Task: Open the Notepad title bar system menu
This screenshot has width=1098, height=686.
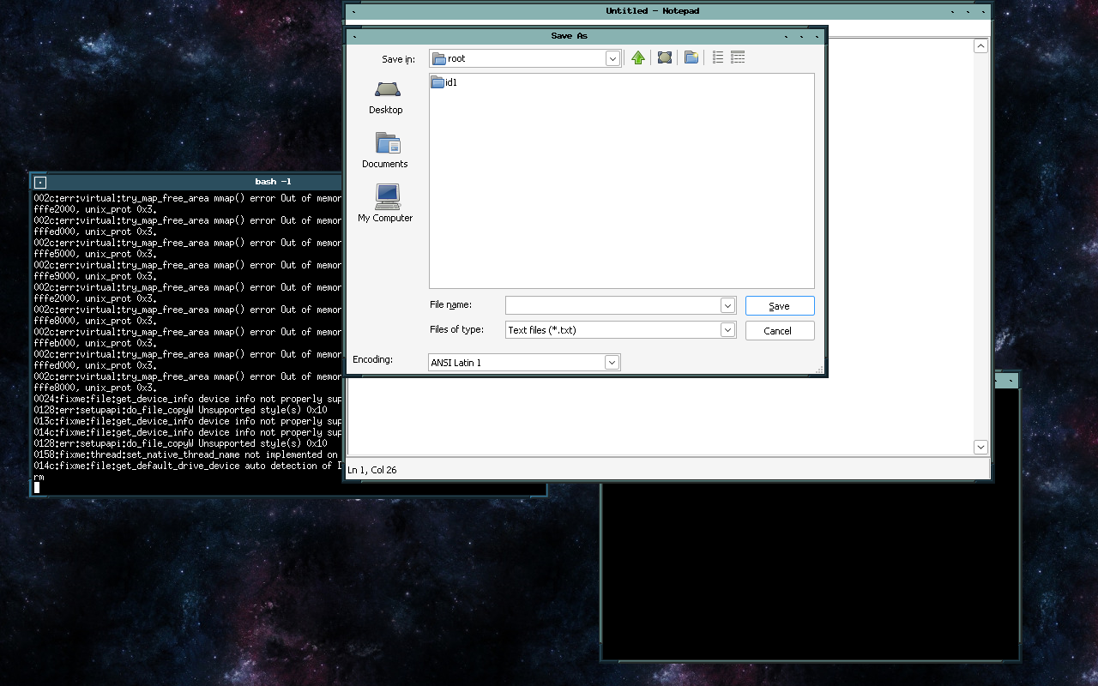Action: (x=353, y=10)
